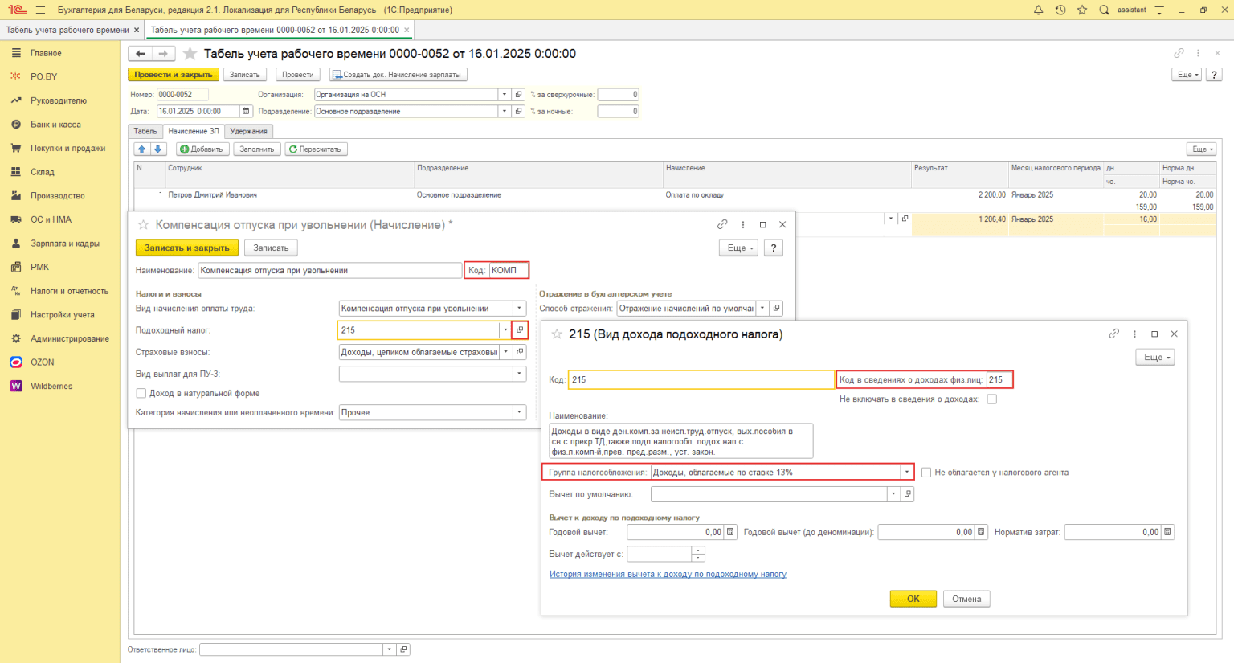Expand Группа налогообложения dropdown
Viewport: 1234px width, 663px height.
tap(907, 473)
